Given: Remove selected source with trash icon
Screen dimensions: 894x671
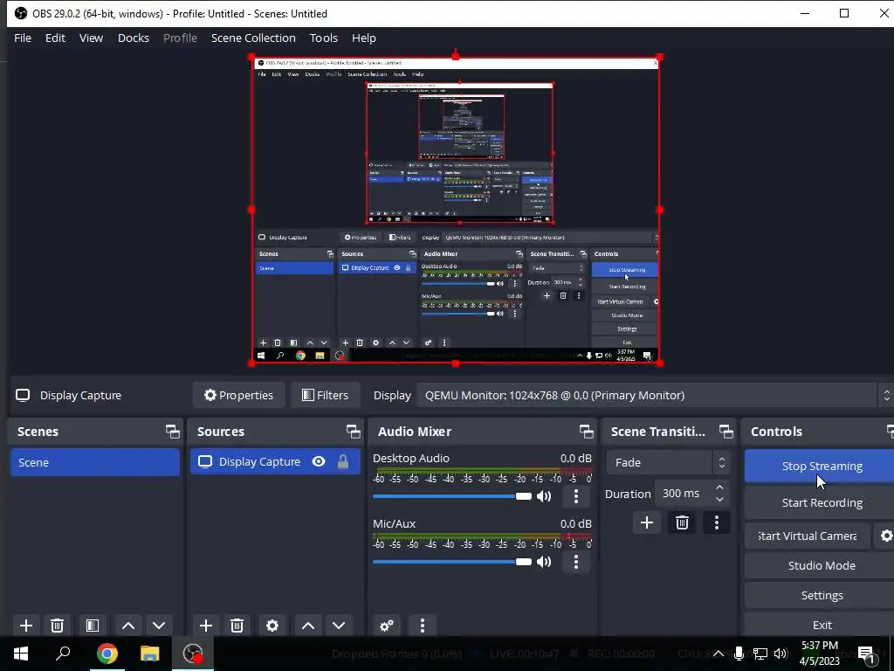Looking at the screenshot, I should pos(237,626).
